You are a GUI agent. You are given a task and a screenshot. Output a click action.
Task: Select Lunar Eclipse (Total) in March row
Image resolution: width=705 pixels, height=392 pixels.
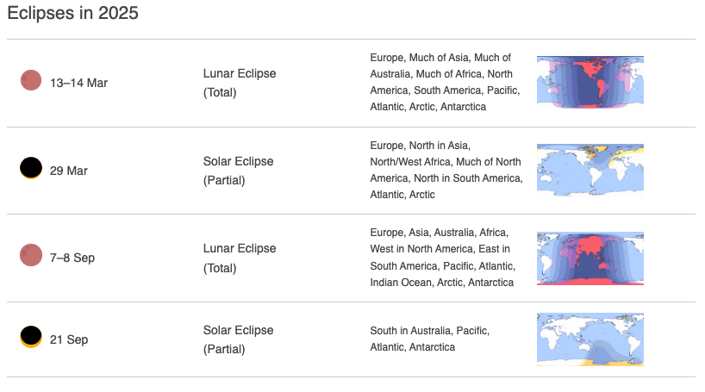240,83
